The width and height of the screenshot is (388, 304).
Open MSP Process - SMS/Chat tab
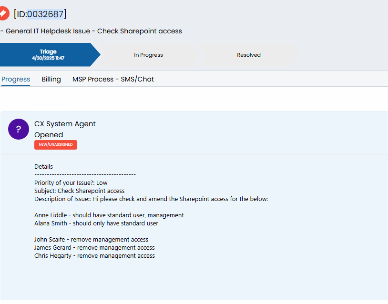coord(113,79)
